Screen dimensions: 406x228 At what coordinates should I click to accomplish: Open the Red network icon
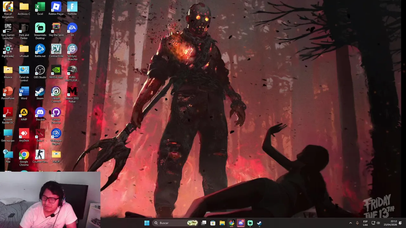[8, 156]
